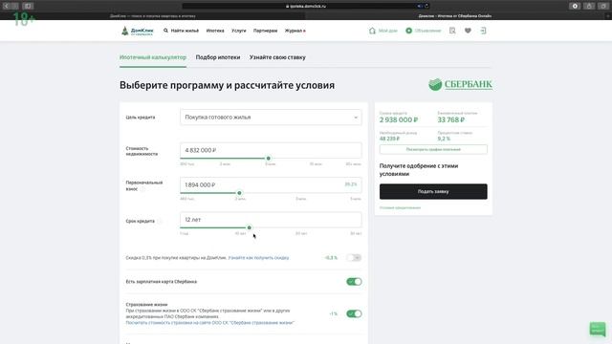Screen dimensions: 612x344
Task: Click the Safari share icon
Action: tap(589, 6)
